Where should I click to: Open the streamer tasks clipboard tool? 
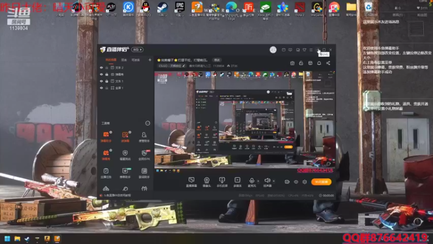coord(106,173)
